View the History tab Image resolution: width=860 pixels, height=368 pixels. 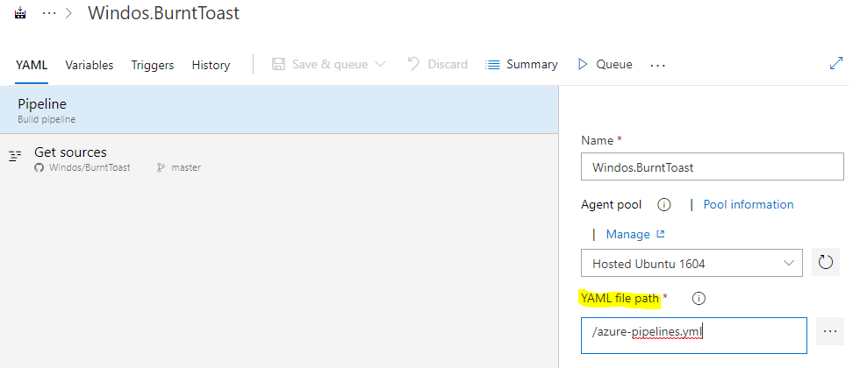[211, 65]
